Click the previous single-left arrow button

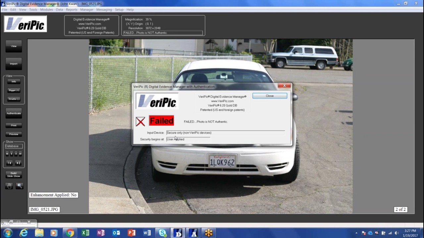(x=11, y=154)
